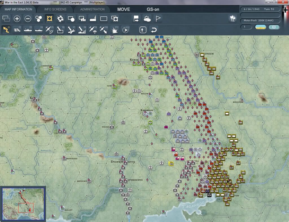Click the Motor Pool 200K readout
Viewport: 289px width, 222px height.
tap(260, 20)
